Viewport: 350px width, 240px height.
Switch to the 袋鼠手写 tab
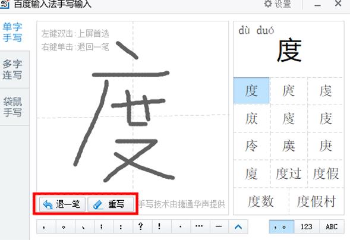coord(12,106)
